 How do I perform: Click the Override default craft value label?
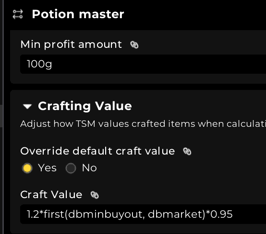point(97,151)
